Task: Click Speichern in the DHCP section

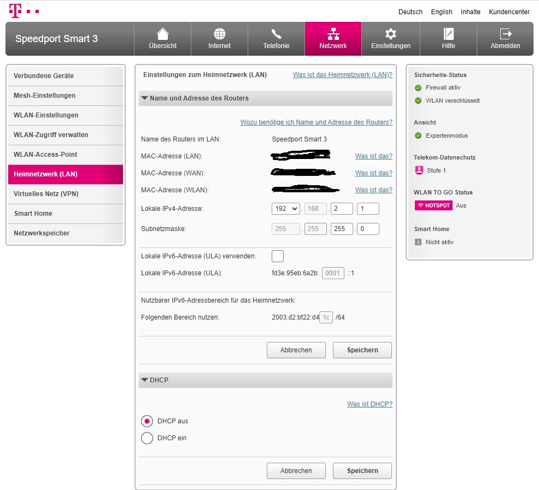Action: [x=362, y=471]
